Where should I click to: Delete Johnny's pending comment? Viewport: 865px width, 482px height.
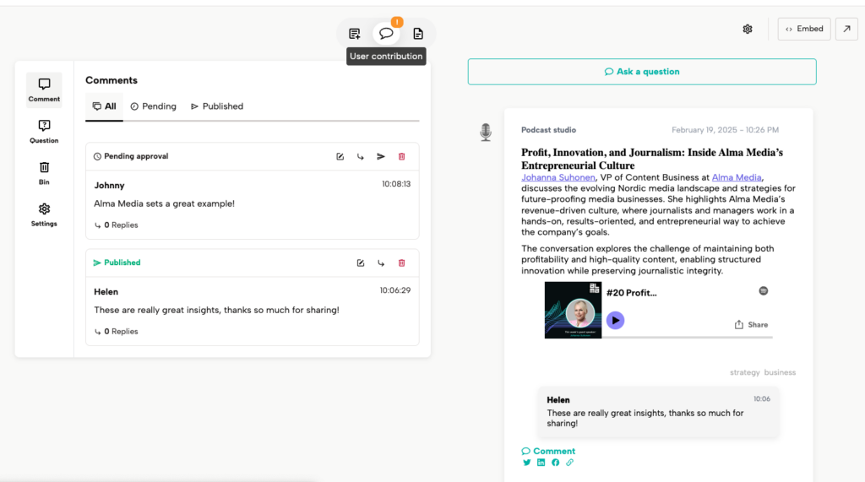(401, 157)
